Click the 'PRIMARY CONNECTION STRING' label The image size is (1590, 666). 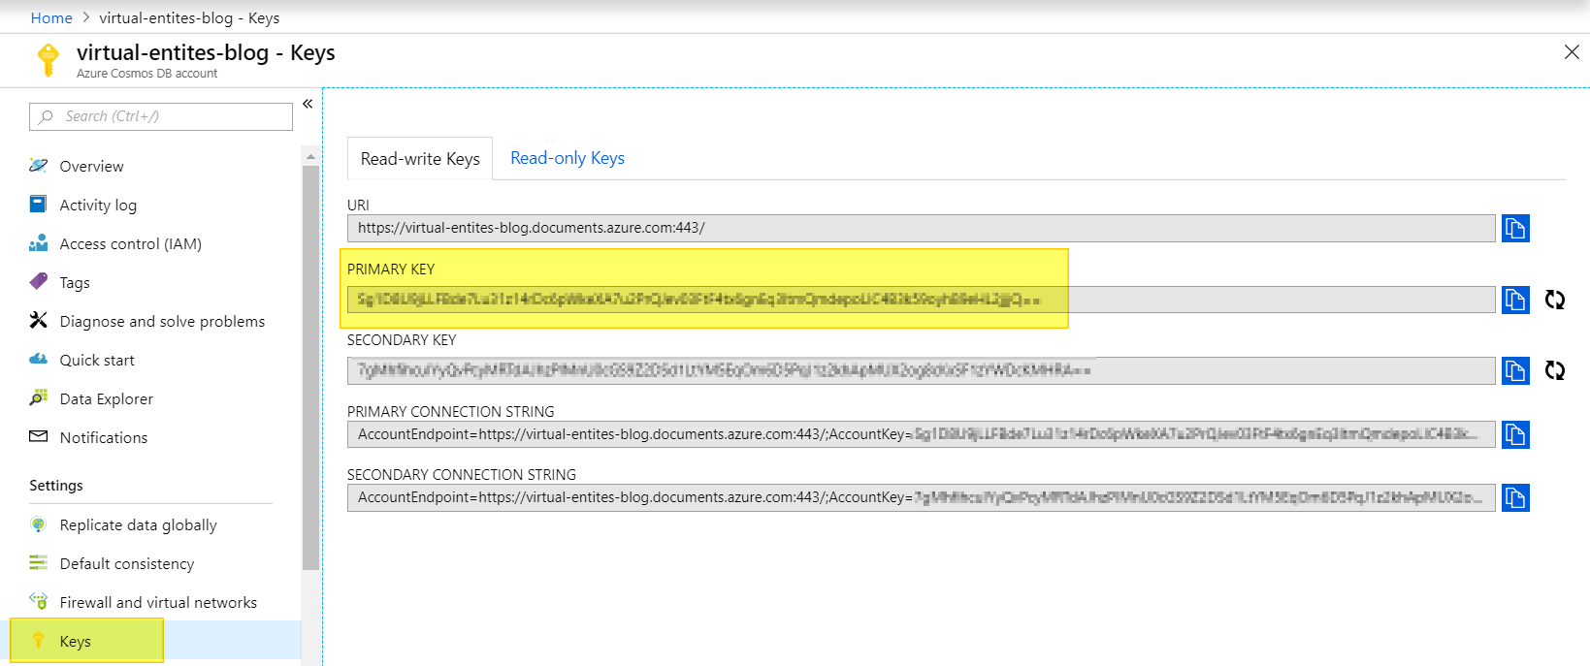pos(451,412)
